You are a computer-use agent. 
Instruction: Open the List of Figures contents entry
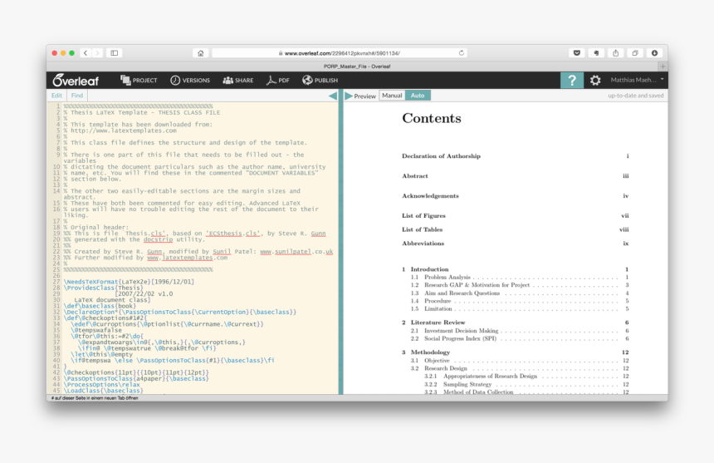coord(423,215)
